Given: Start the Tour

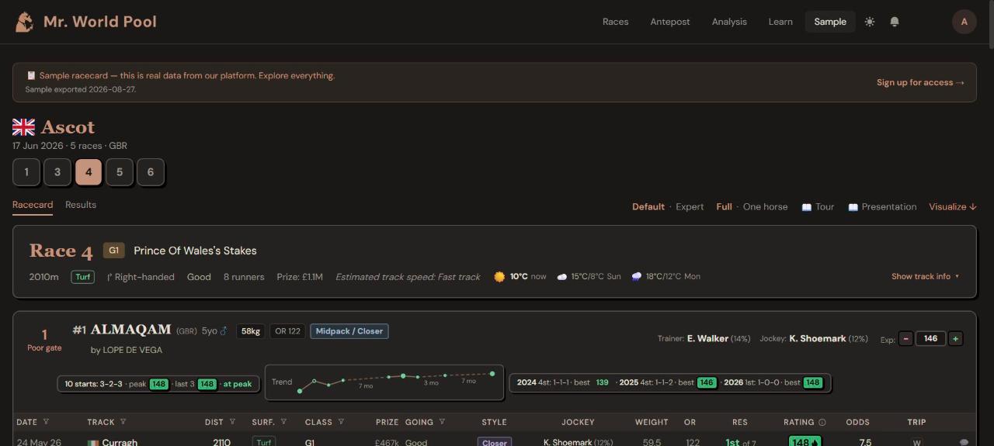Looking at the screenshot, I should pyautogui.click(x=818, y=207).
